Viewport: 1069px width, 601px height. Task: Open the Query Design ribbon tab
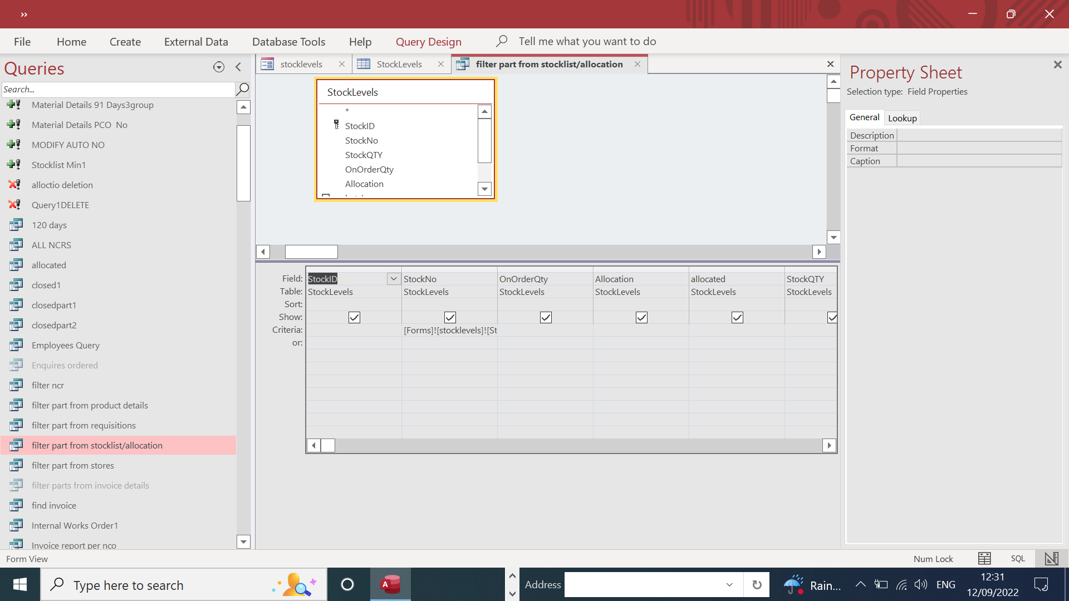tap(428, 42)
